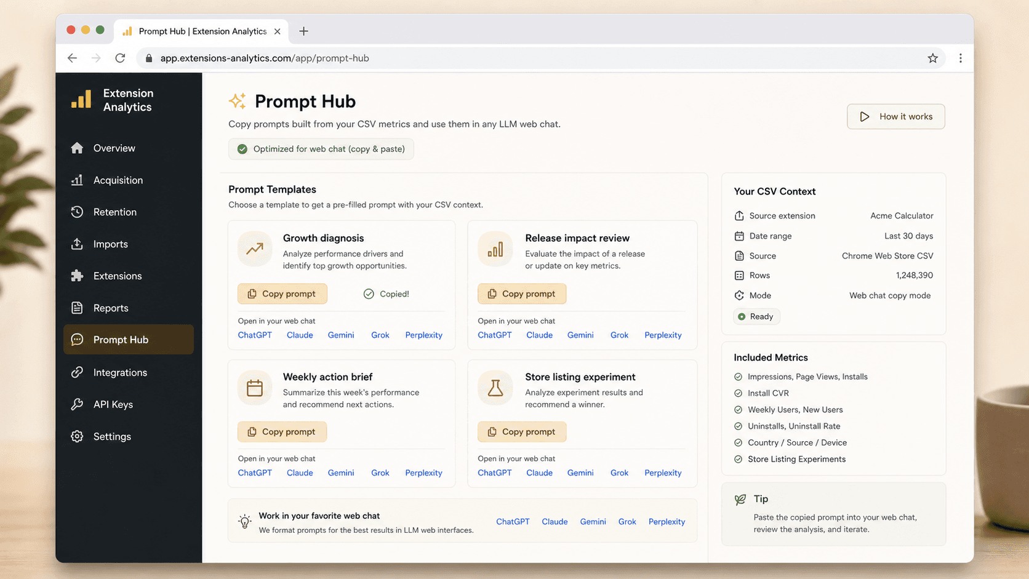Select Extensions in the sidebar

tap(128, 276)
